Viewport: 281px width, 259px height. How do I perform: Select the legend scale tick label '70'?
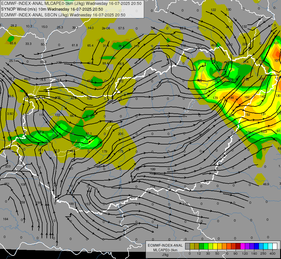[226, 254]
